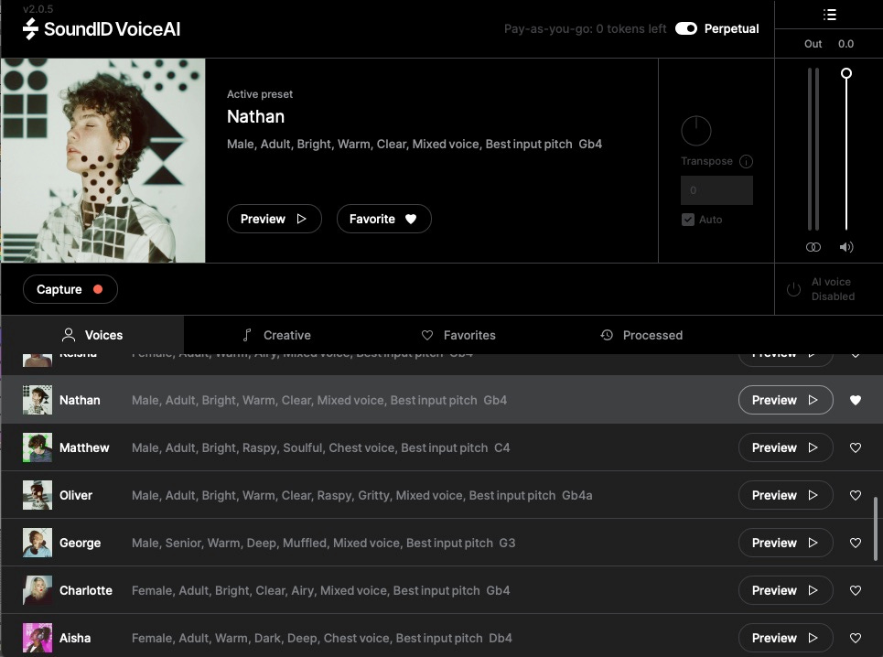Click Aisha's description ending in Db4

tap(321, 638)
